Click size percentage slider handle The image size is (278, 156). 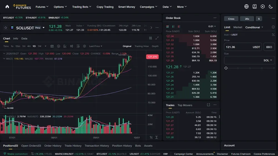pyautogui.click(x=226, y=68)
